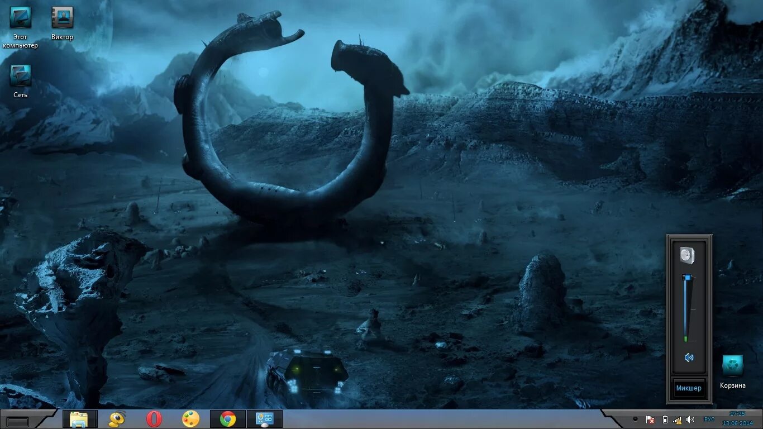Open the Виктор user folder icon
The width and height of the screenshot is (763, 429).
click(62, 23)
